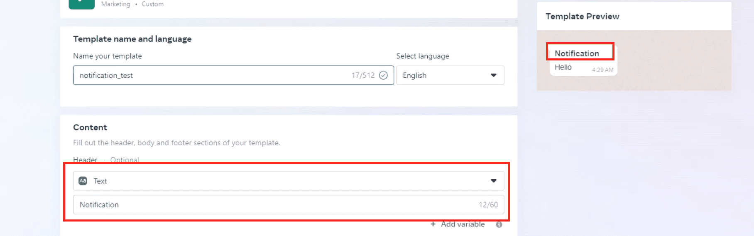
Task: Click the Aa text-type icon
Action: tap(83, 181)
